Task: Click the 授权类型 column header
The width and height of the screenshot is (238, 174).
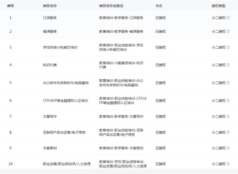Action: 219,6
